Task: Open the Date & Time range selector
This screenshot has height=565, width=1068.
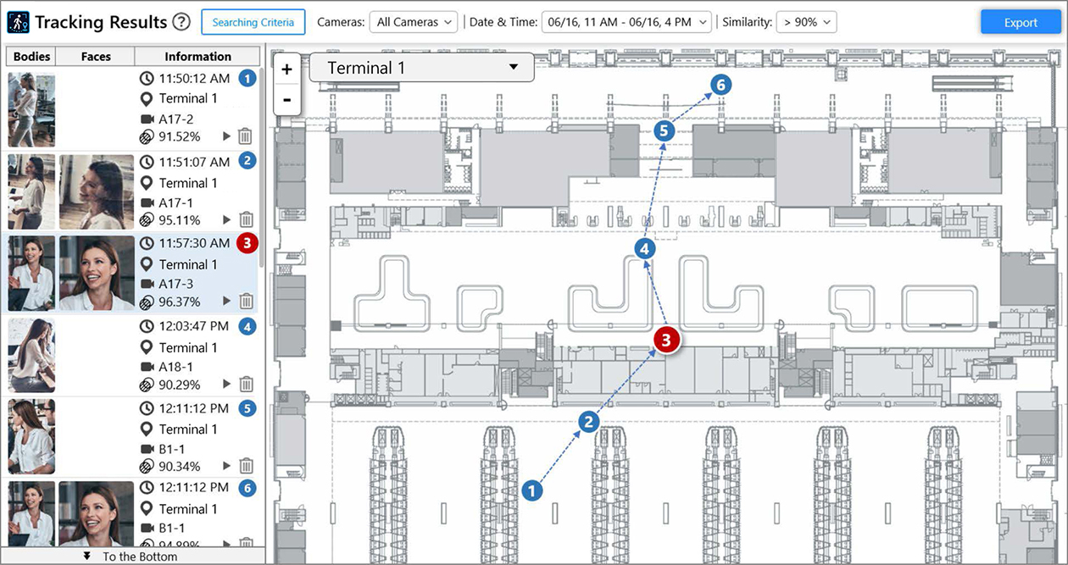Action: [626, 22]
